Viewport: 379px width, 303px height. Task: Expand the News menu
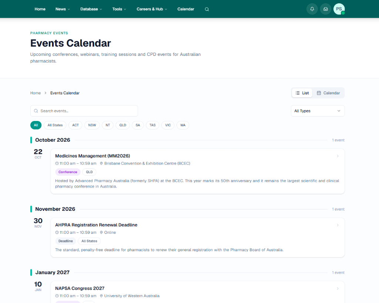[x=63, y=9]
